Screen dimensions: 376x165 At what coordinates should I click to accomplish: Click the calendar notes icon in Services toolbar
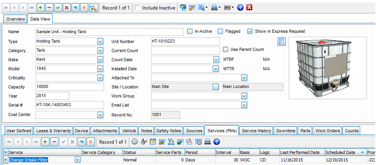153,142
